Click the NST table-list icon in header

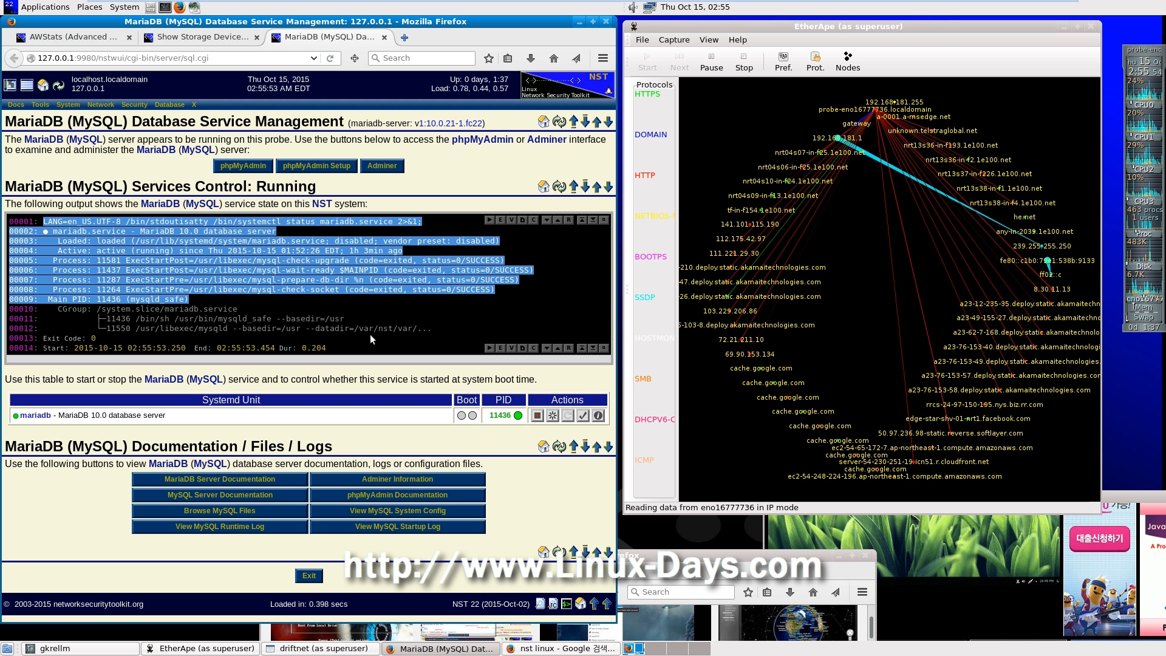click(x=27, y=85)
